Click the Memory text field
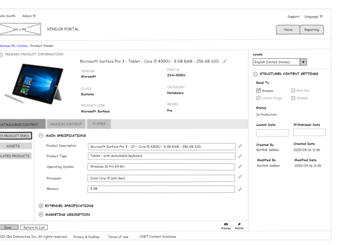 (x=161, y=189)
